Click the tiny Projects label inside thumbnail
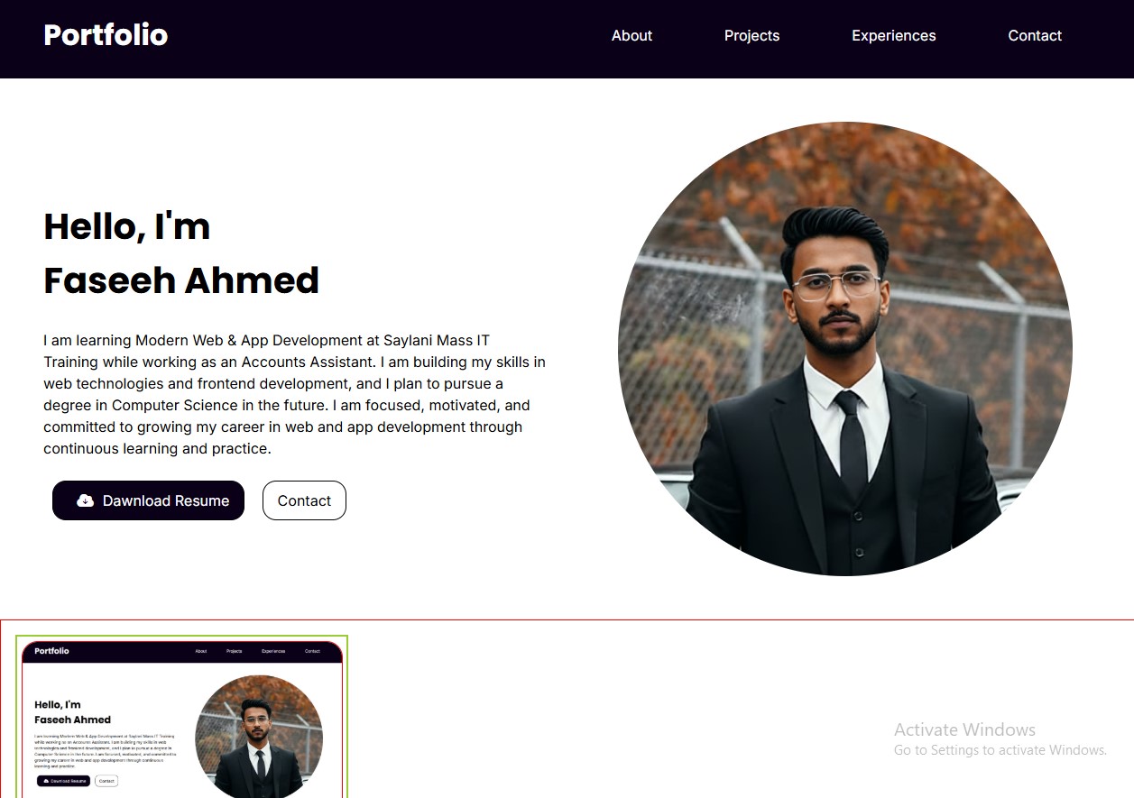Image resolution: width=1134 pixels, height=798 pixels. tap(235, 651)
